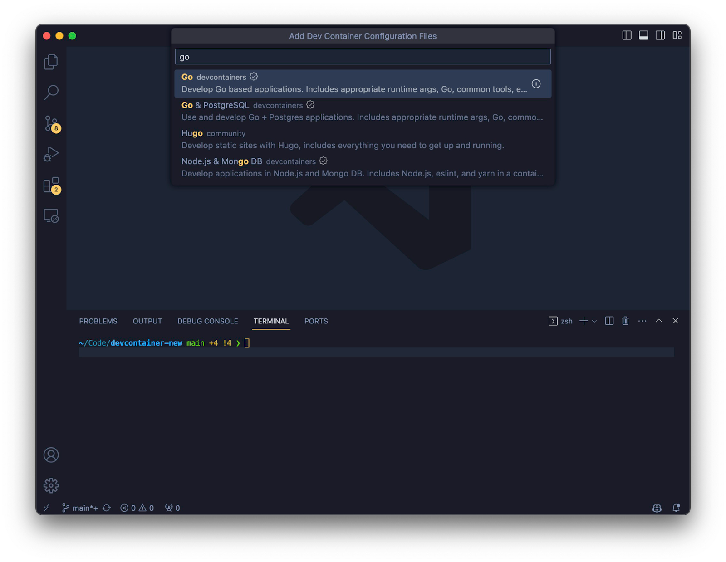This screenshot has width=726, height=562.
Task: Open Extensions view with 2 badge
Action: 51,185
